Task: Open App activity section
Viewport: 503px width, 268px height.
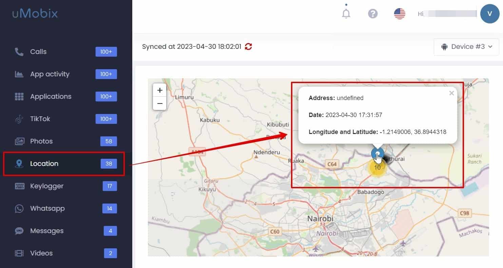Action: pyautogui.click(x=50, y=74)
